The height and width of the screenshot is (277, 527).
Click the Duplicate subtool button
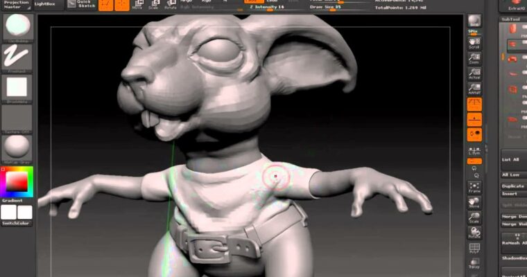click(x=514, y=186)
